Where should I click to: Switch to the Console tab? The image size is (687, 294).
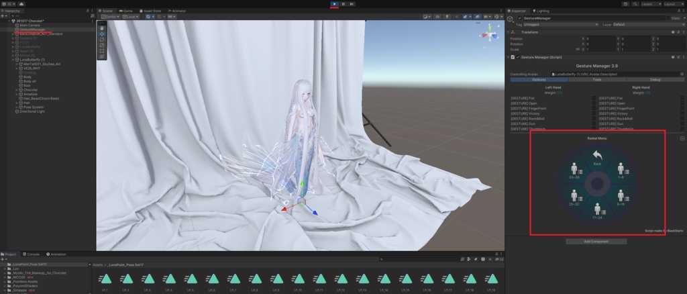(x=31, y=254)
